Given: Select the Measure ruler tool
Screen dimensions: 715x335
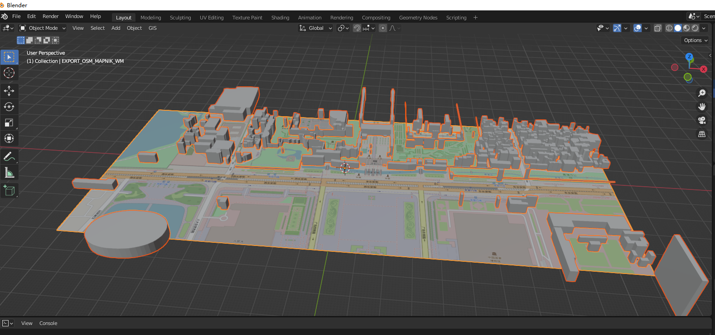Looking at the screenshot, I should click(9, 172).
